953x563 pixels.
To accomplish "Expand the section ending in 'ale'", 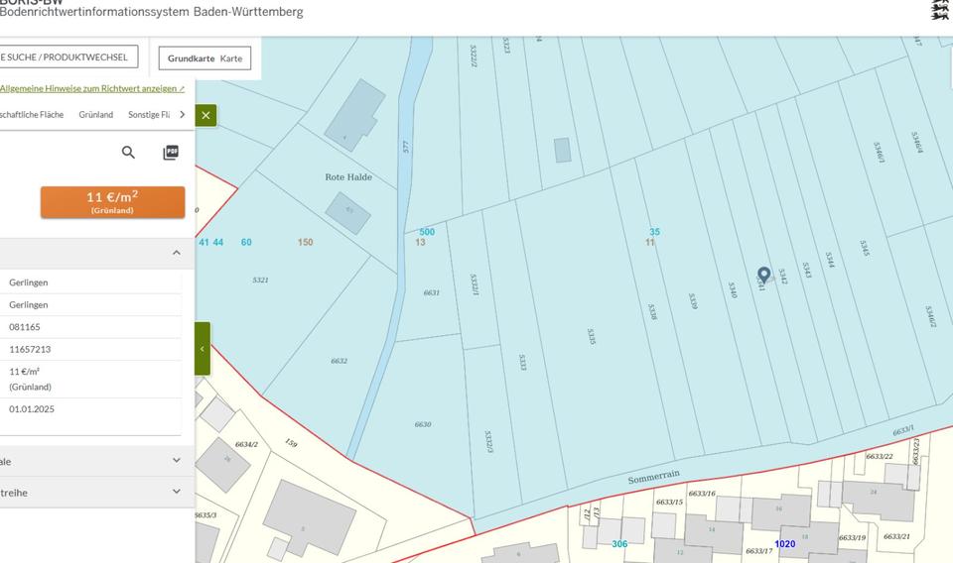I will [177, 461].
